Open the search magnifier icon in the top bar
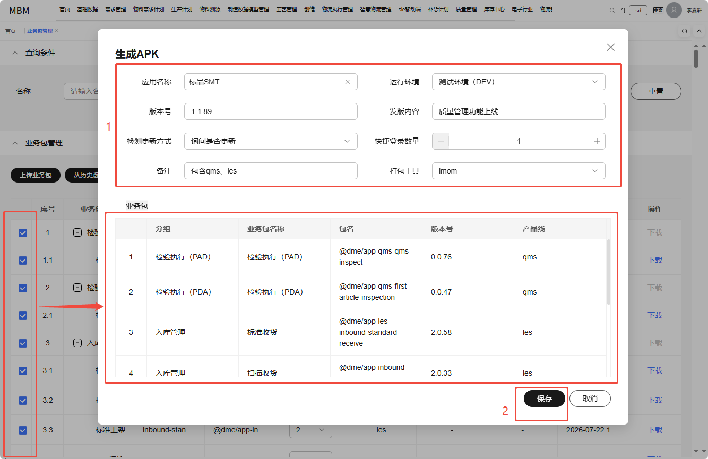 tap(612, 10)
